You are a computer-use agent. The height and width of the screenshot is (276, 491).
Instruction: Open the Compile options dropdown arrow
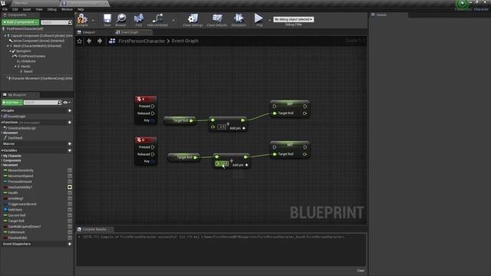click(93, 21)
